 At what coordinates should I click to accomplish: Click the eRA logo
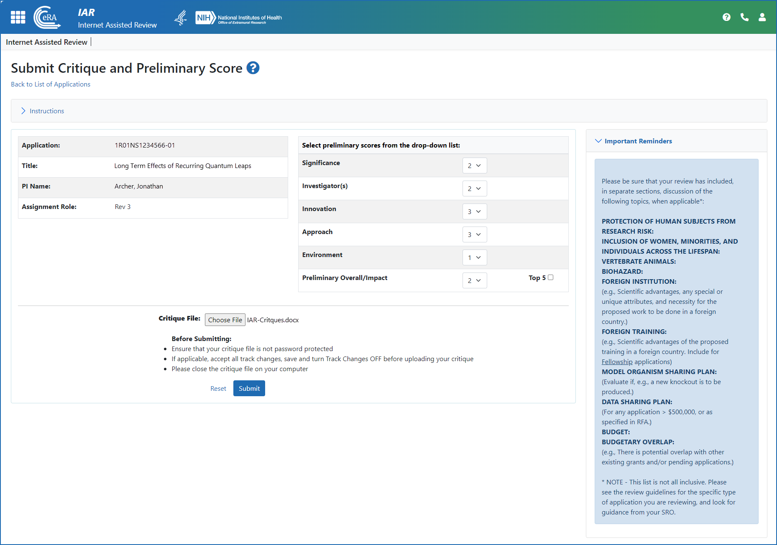pyautogui.click(x=47, y=17)
